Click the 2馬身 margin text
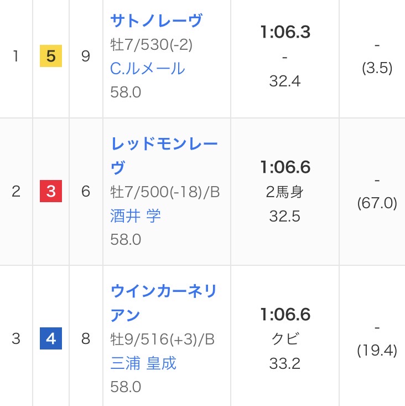The height and width of the screenshot is (406, 405). pos(285,192)
